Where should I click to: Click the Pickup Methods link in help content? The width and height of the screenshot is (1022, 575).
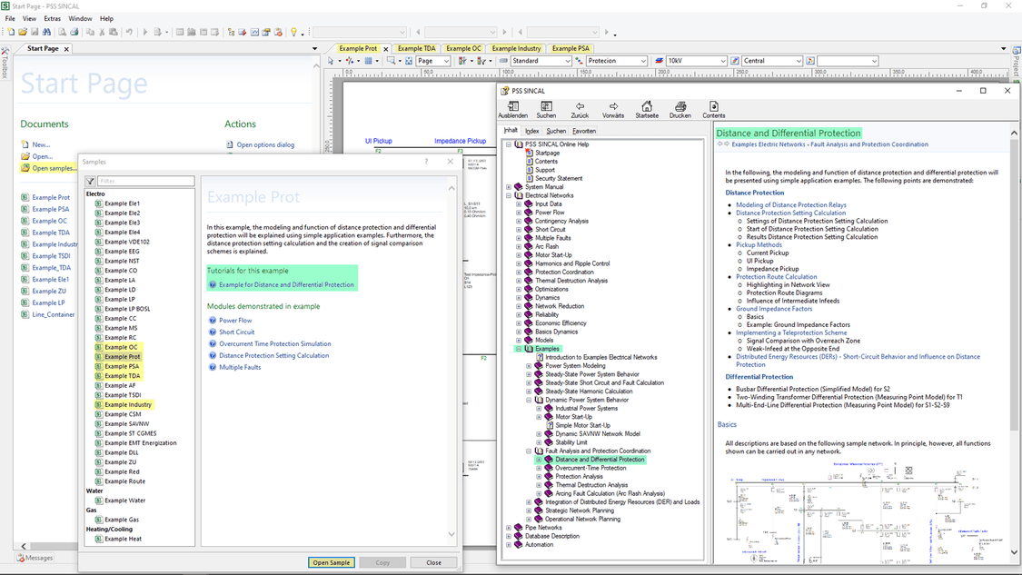pos(759,245)
